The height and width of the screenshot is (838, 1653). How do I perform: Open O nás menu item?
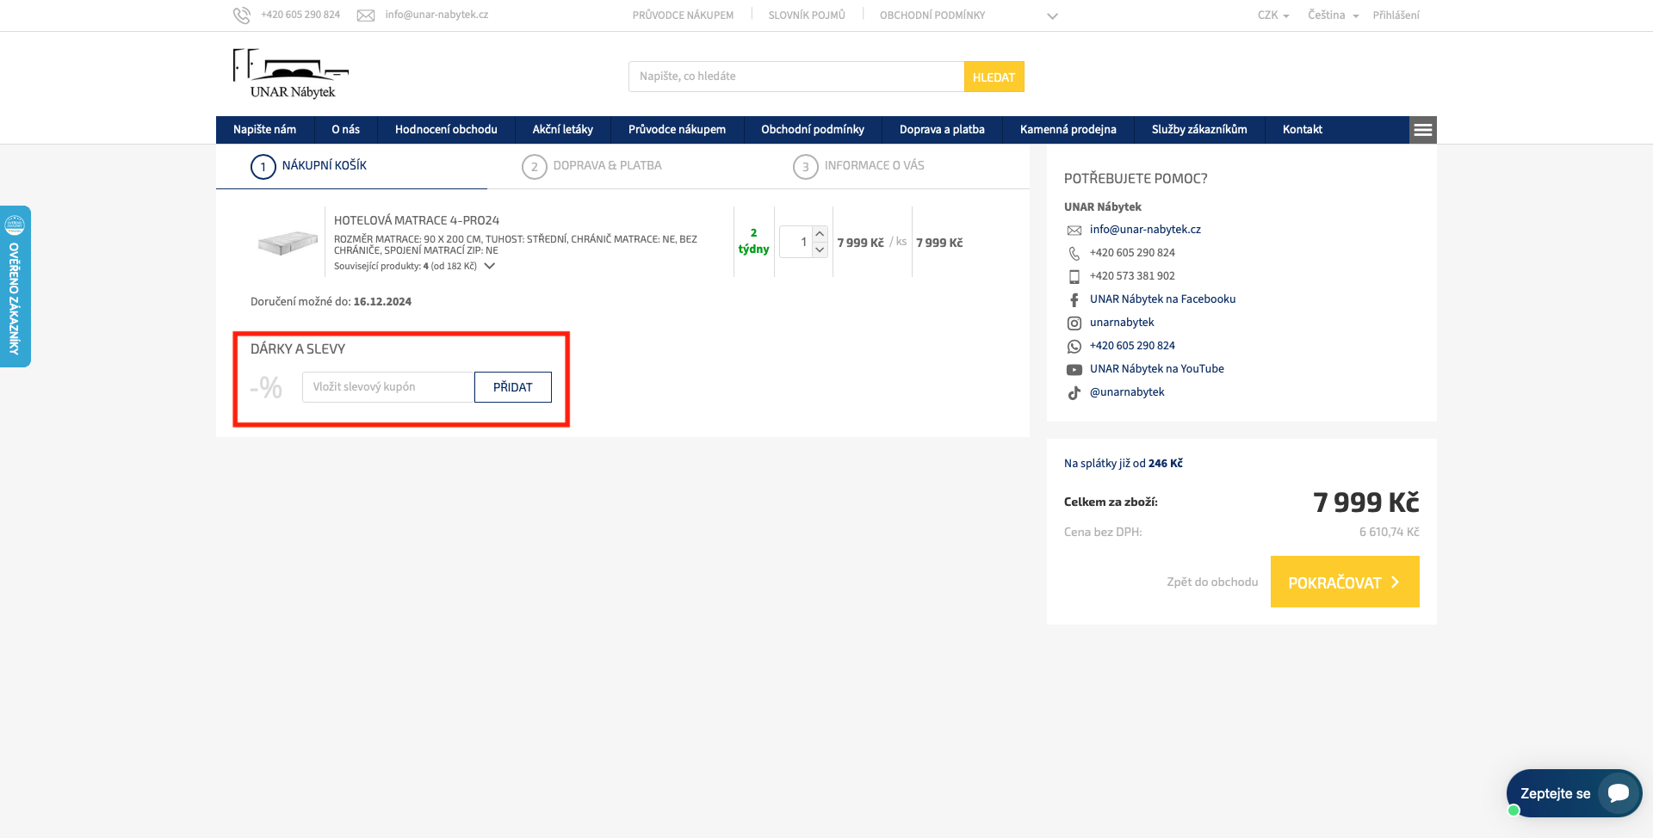coord(345,130)
